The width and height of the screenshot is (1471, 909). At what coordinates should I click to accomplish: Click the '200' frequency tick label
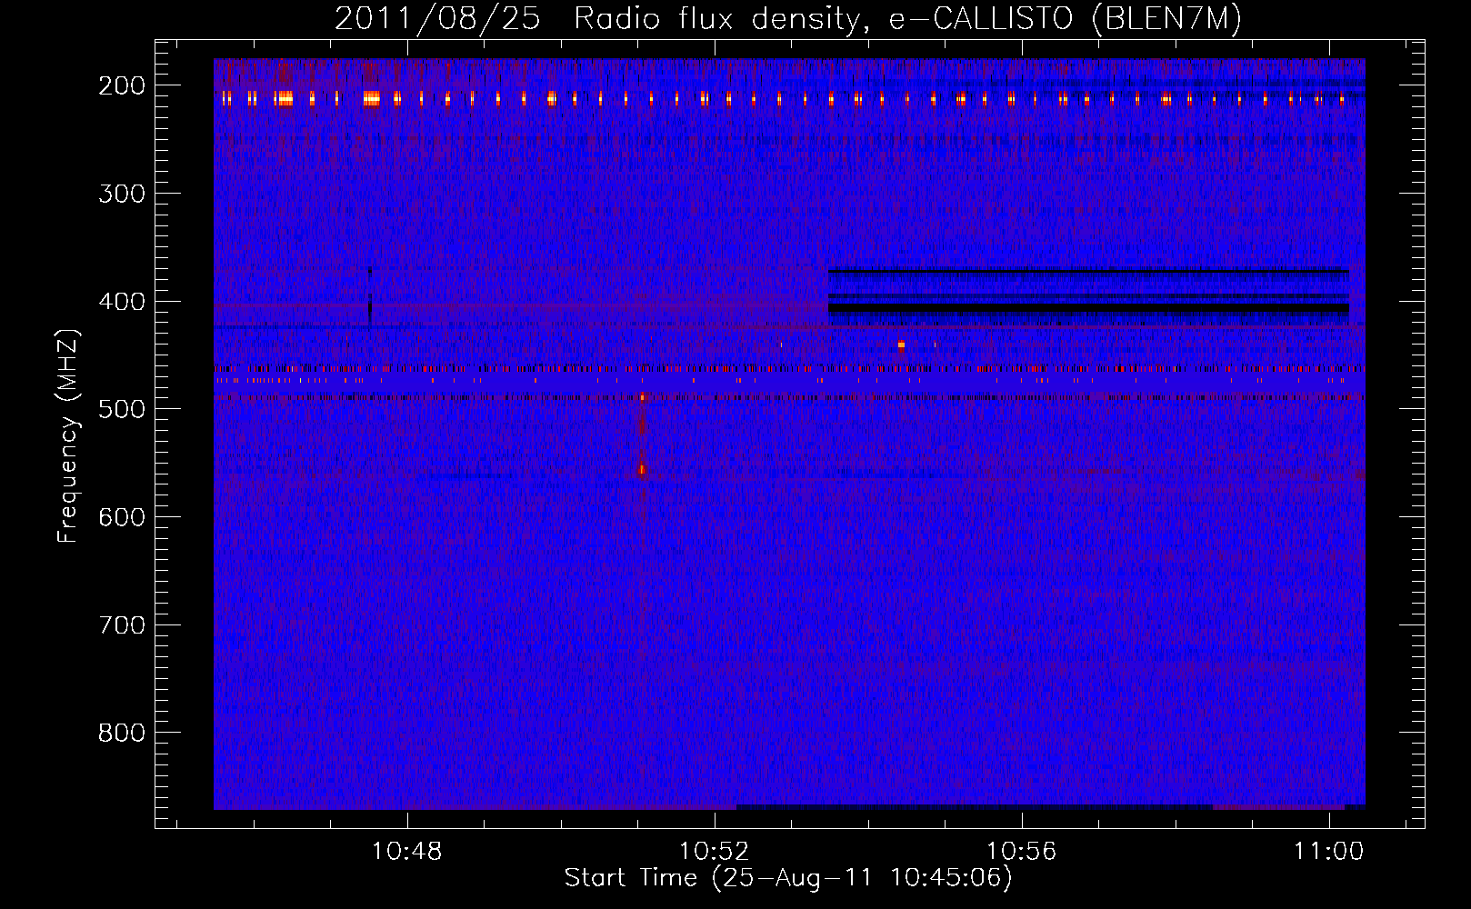coord(122,85)
